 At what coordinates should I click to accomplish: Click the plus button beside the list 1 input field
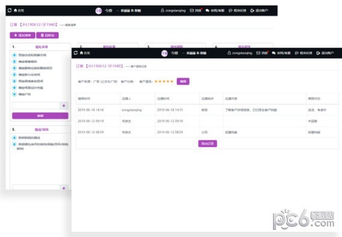64,106
